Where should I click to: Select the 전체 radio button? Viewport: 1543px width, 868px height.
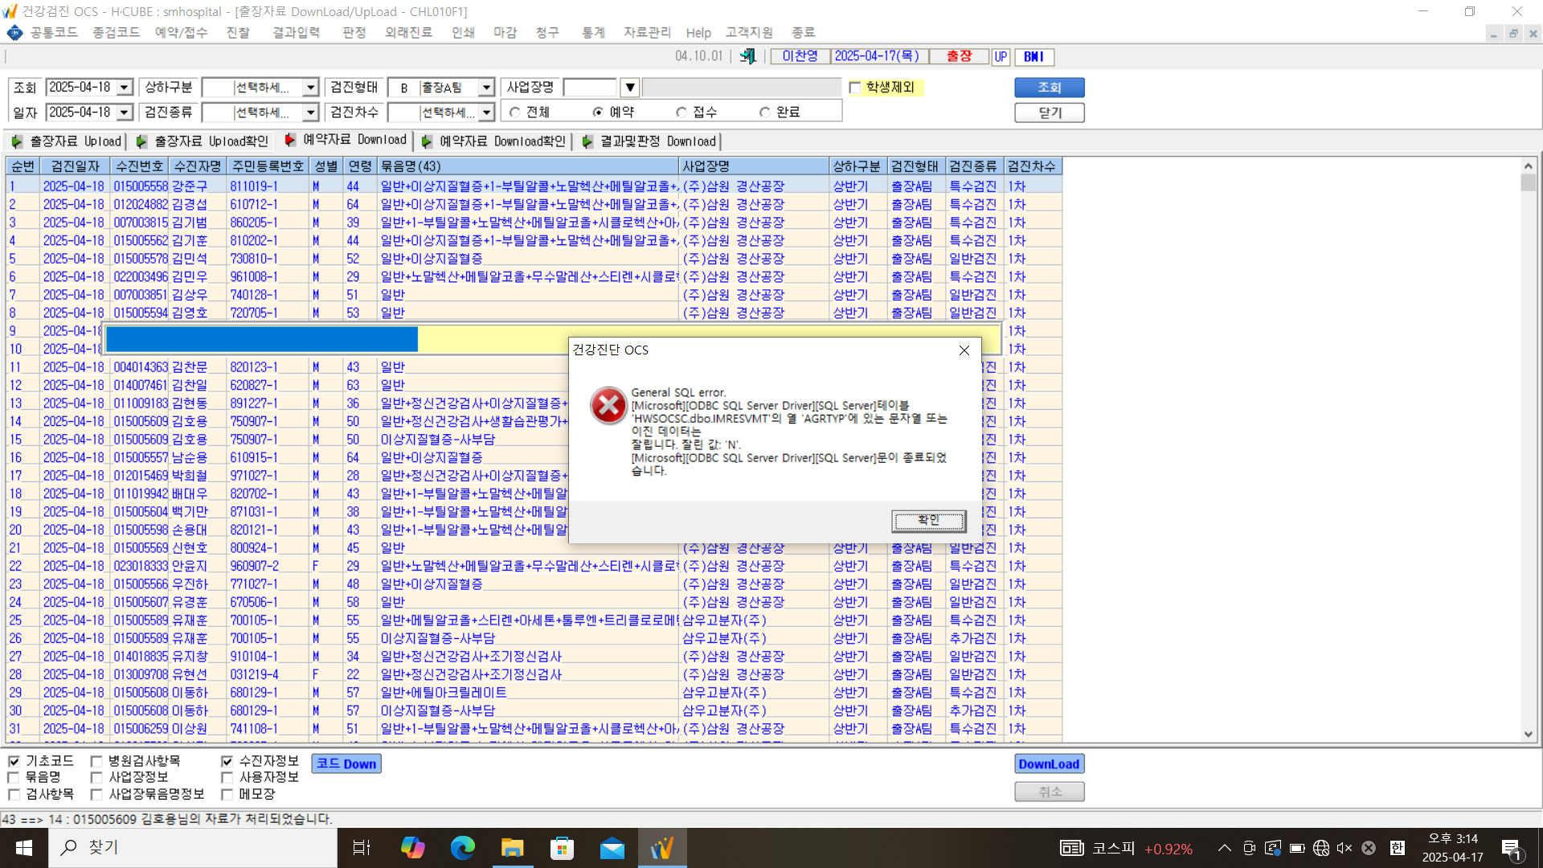pyautogui.click(x=515, y=113)
